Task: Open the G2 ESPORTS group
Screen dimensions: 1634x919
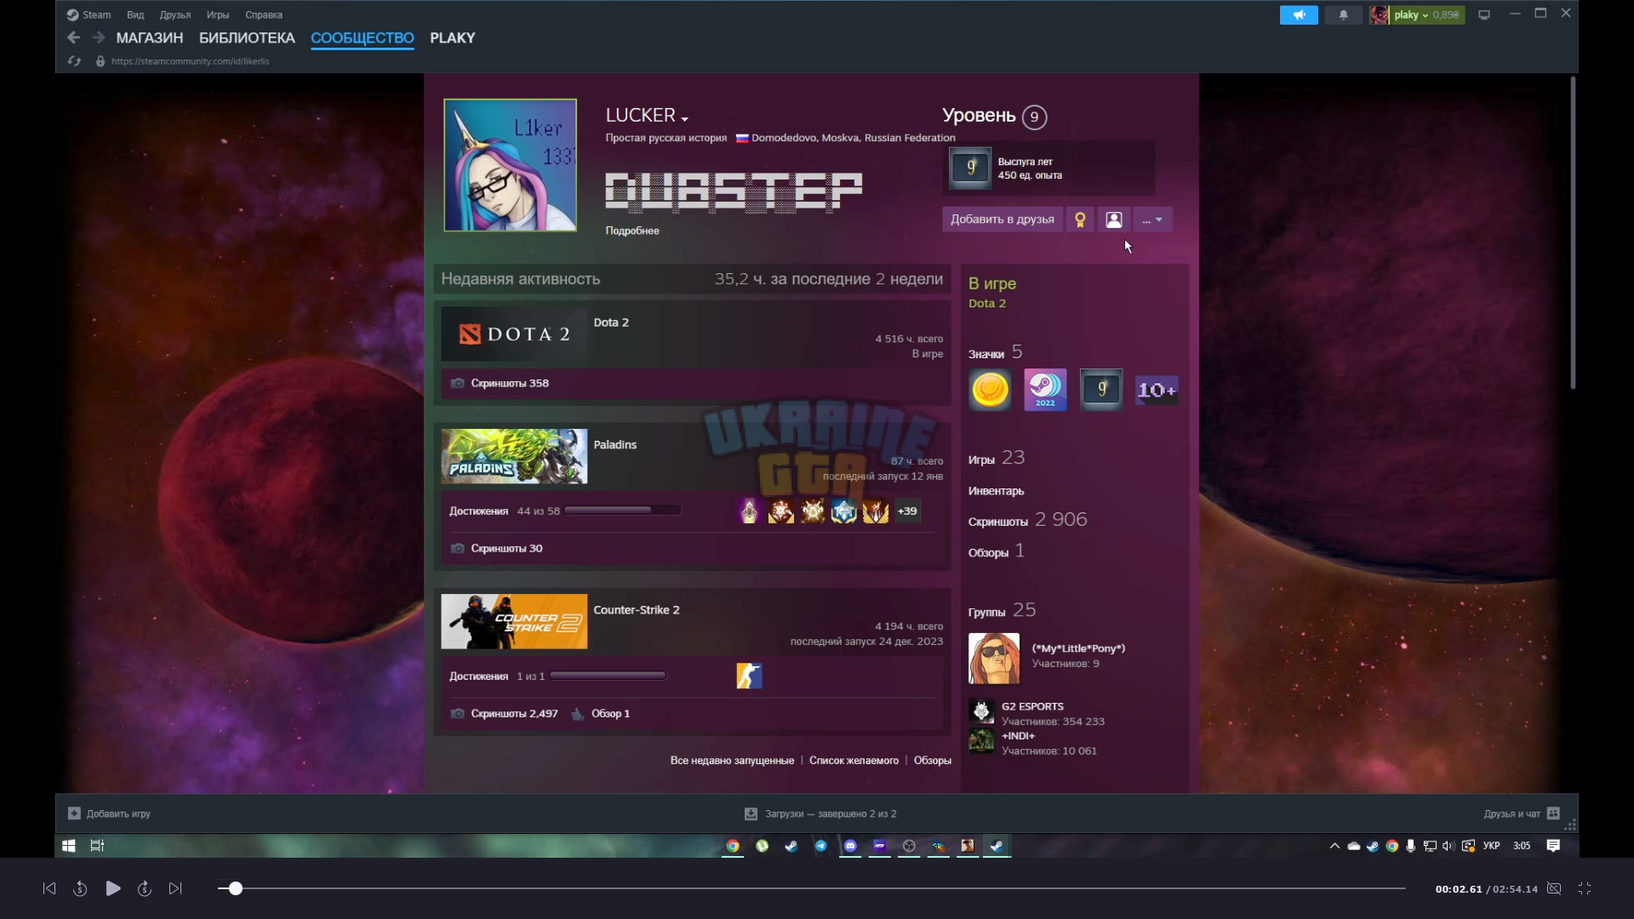Action: pos(1032,706)
